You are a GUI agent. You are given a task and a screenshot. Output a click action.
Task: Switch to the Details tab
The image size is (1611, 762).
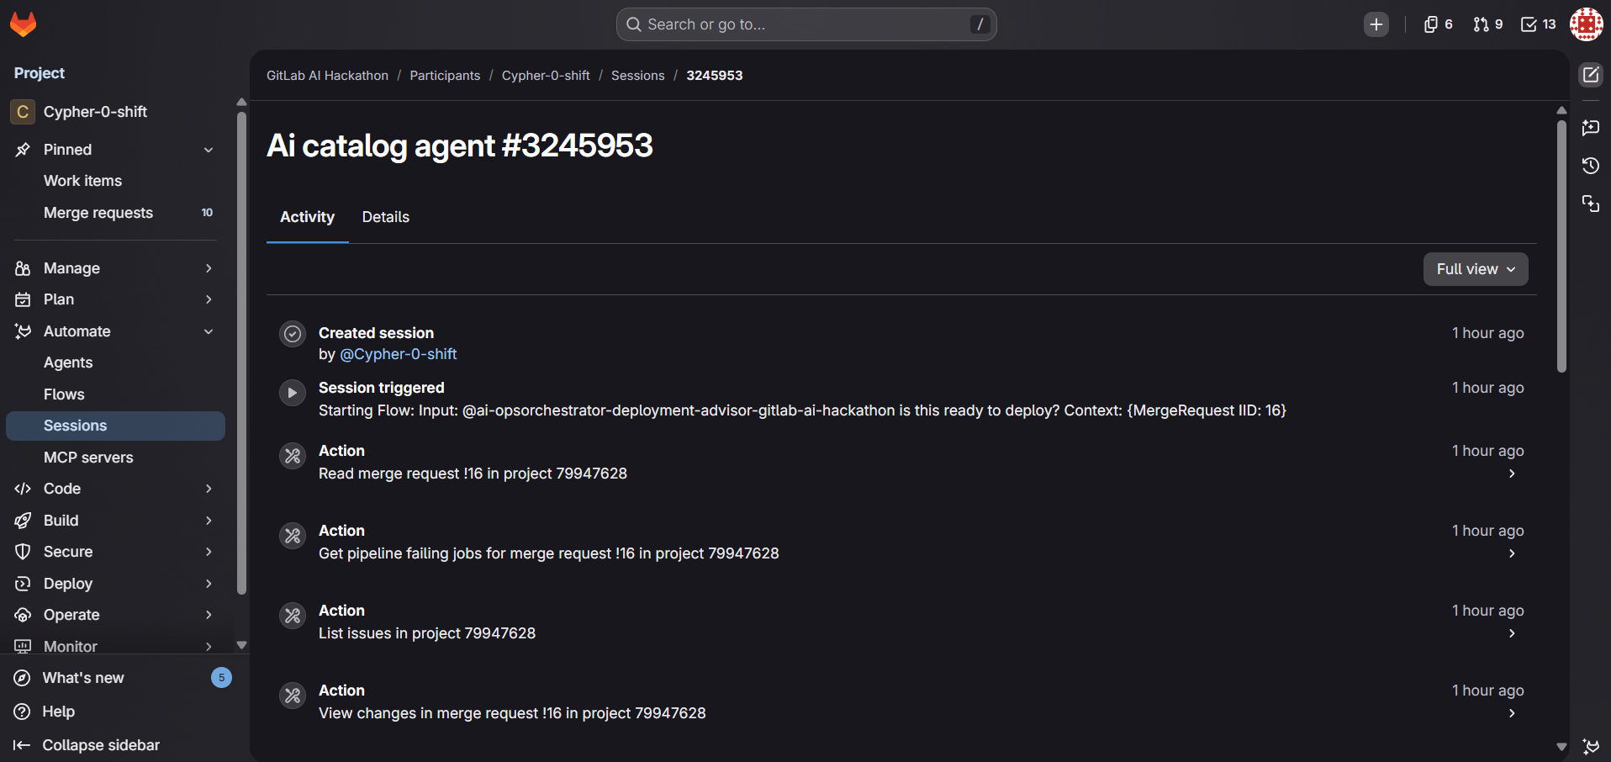pos(386,217)
